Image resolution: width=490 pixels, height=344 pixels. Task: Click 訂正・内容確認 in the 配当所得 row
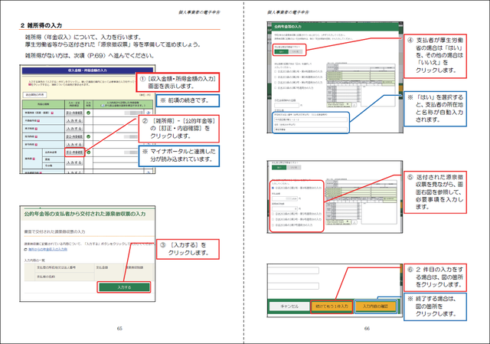pos(74,136)
